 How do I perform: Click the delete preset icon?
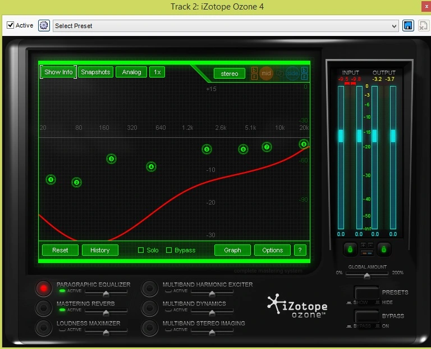coord(423,26)
